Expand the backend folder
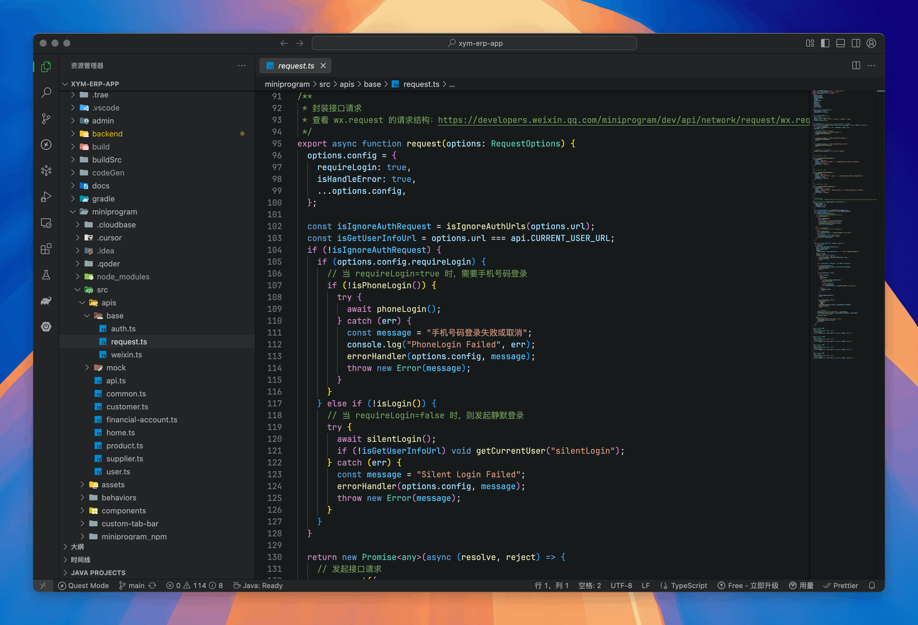The width and height of the screenshot is (918, 625). coord(107,134)
